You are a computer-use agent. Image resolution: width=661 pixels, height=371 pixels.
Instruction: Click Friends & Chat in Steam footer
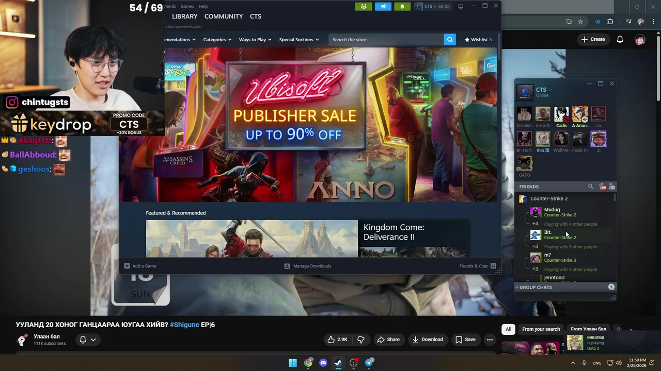[x=478, y=266]
